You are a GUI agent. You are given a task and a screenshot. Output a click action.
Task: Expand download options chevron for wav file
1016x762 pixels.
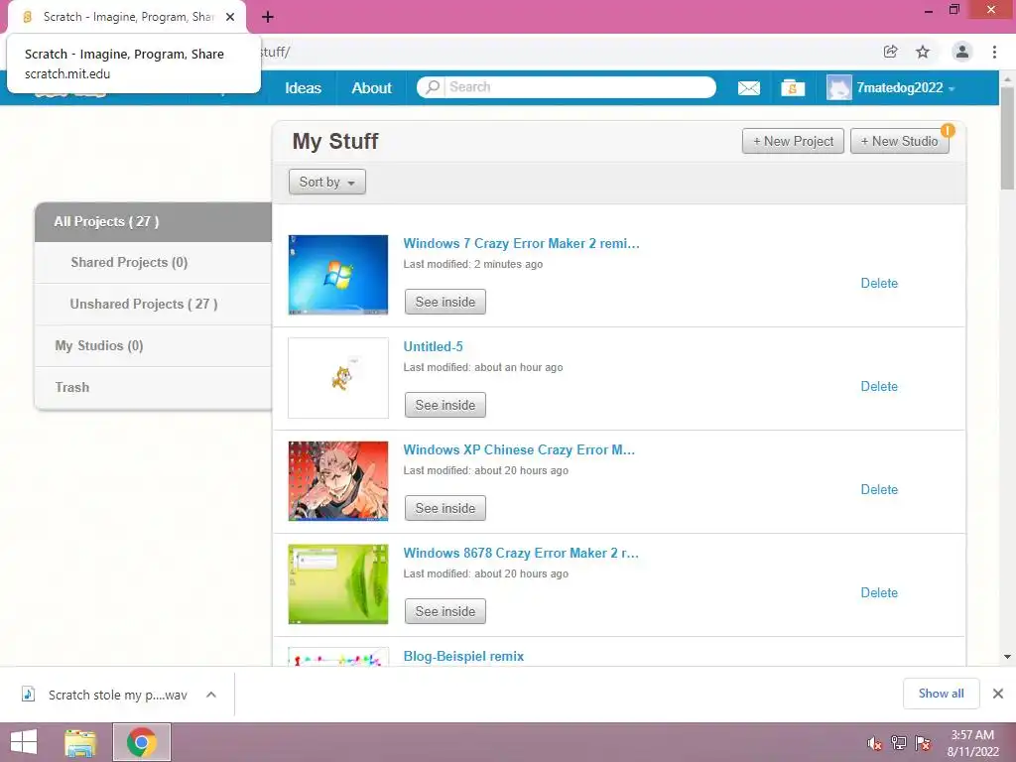point(211,695)
